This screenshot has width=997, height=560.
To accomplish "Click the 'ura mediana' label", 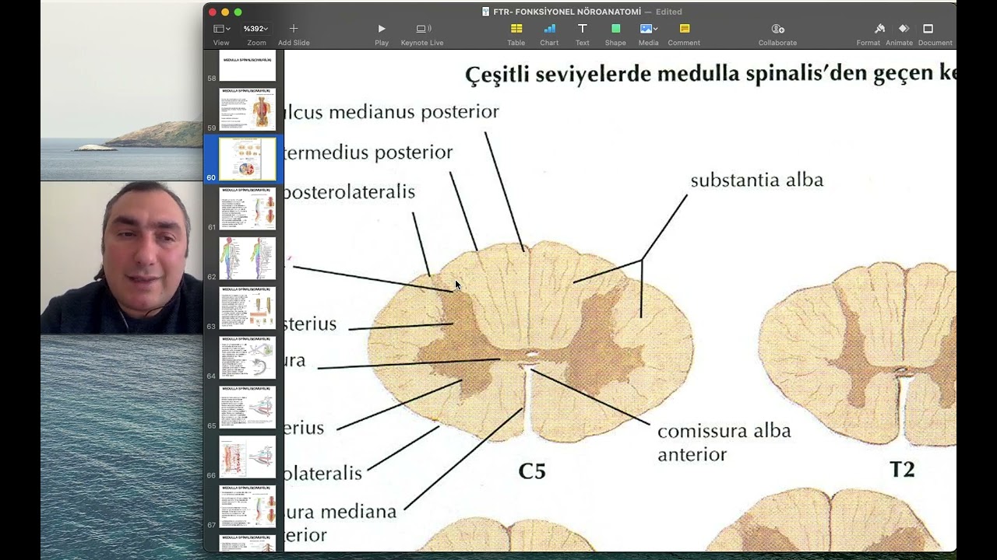I will click(x=340, y=512).
